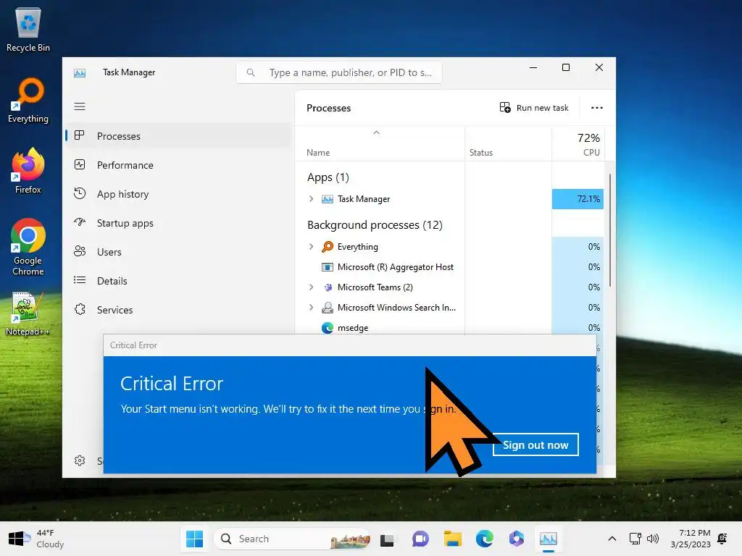Click the Microsoft Teams process icon

327,287
